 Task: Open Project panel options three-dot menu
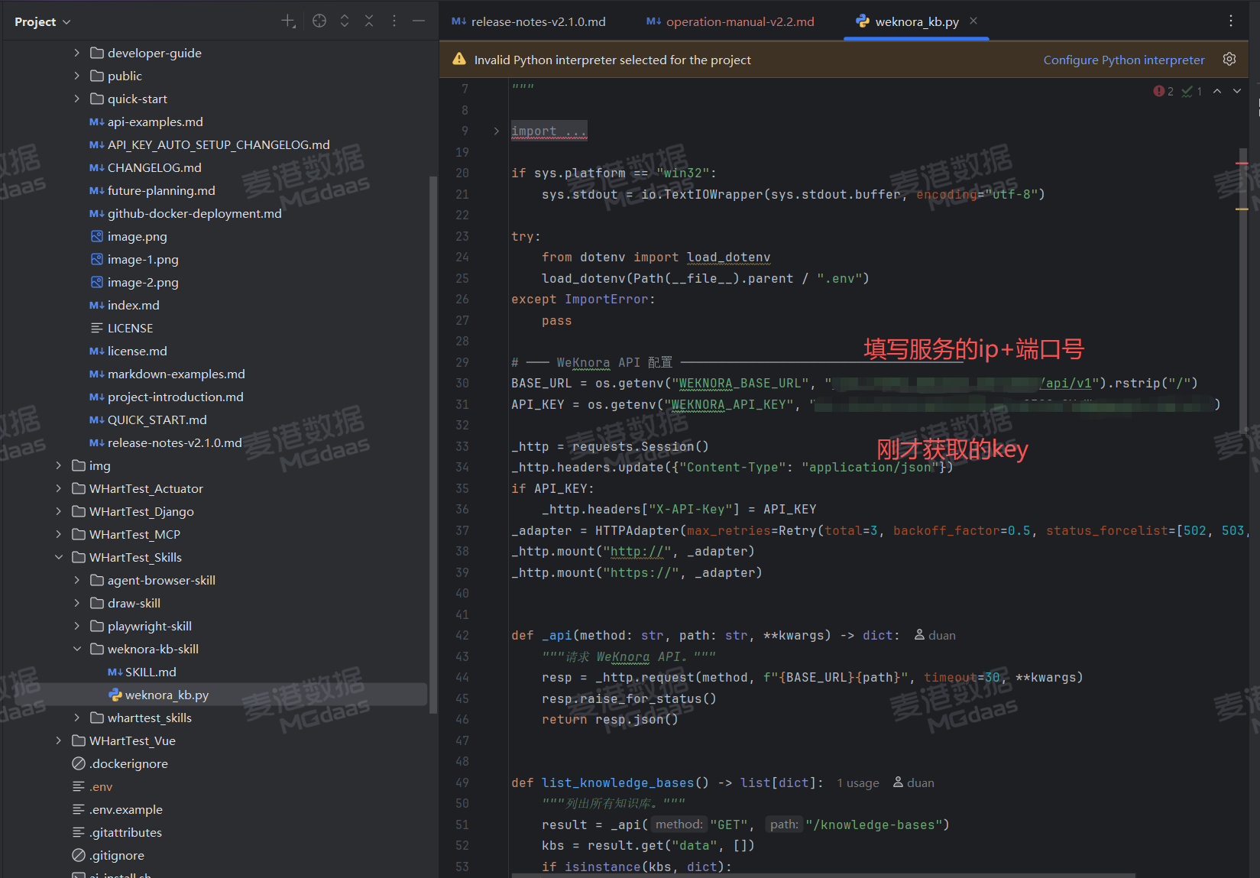394,21
